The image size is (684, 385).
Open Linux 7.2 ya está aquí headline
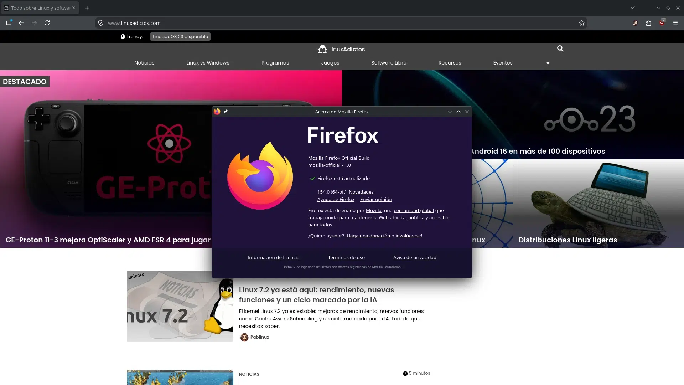[x=316, y=295]
